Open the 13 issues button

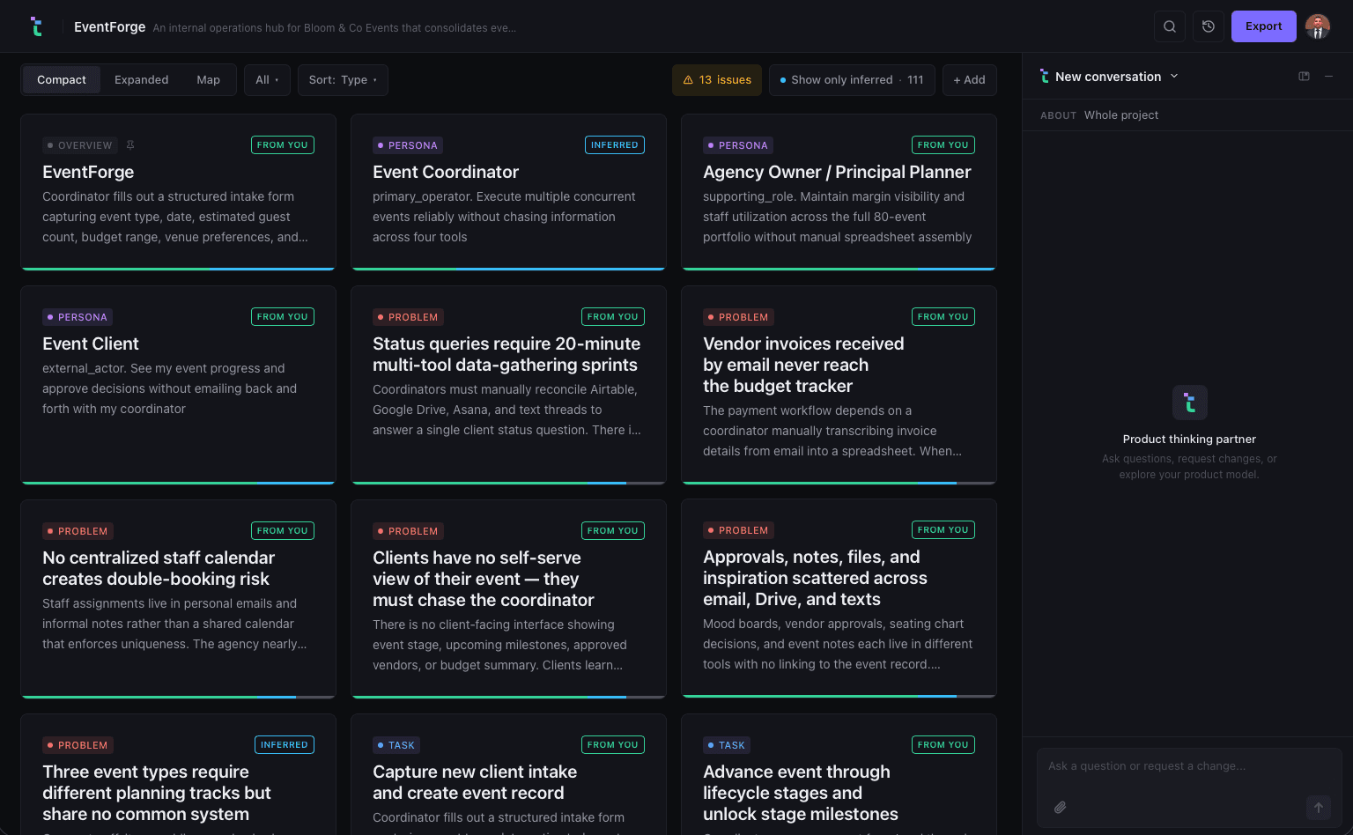pos(717,80)
